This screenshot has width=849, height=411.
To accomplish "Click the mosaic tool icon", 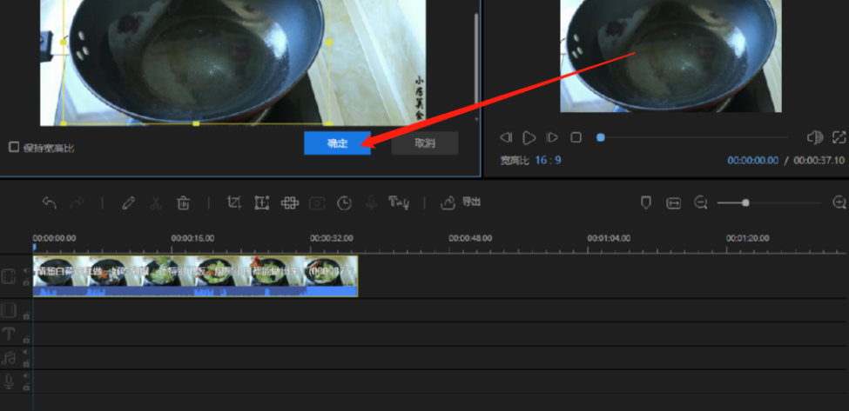I will point(290,203).
